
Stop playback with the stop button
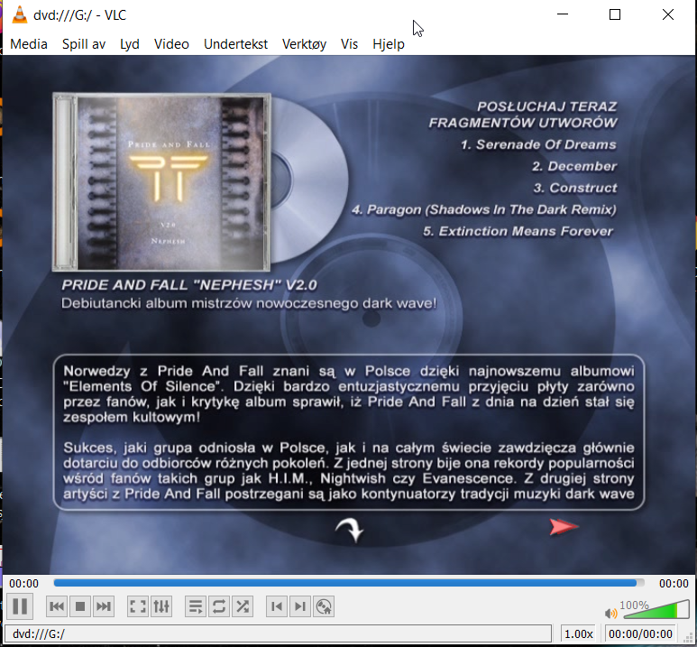click(x=80, y=606)
